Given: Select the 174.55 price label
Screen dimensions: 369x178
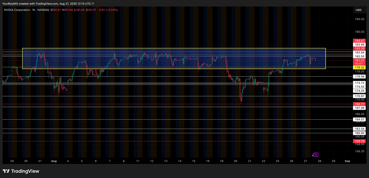Looking at the screenshot, I should [359, 86].
